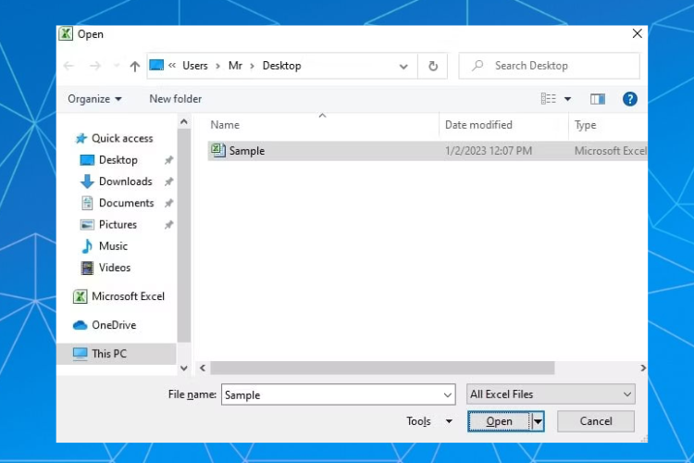Select Mr in the address path

(235, 66)
